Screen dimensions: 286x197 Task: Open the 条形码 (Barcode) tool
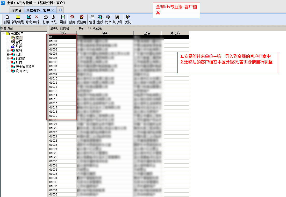coord(117,17)
